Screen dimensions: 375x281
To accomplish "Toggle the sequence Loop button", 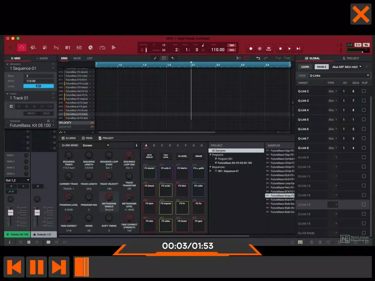I will click(39, 86).
